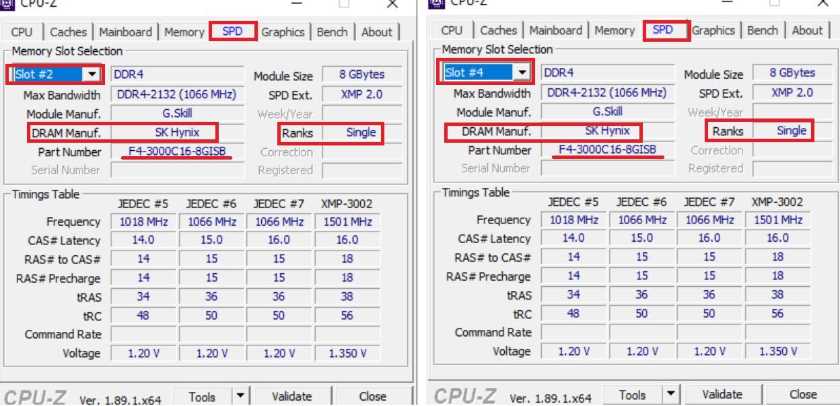Click tRC value 56 in left window
The width and height of the screenshot is (840, 406).
click(347, 316)
